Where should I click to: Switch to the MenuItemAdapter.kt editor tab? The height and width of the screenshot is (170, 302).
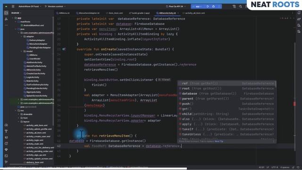pos(88,13)
